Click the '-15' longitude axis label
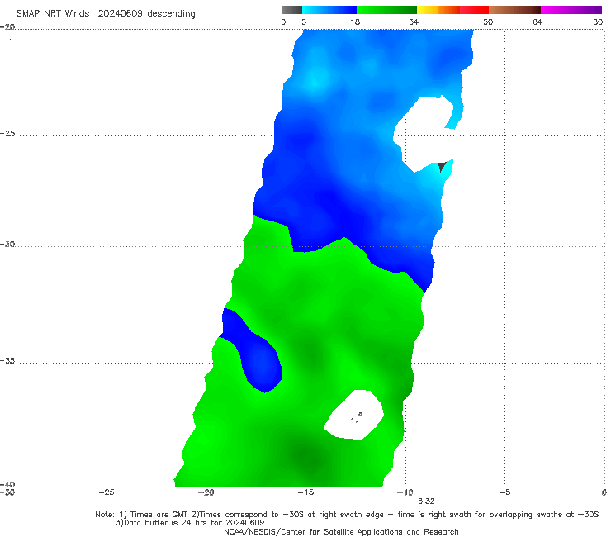 pos(305,492)
